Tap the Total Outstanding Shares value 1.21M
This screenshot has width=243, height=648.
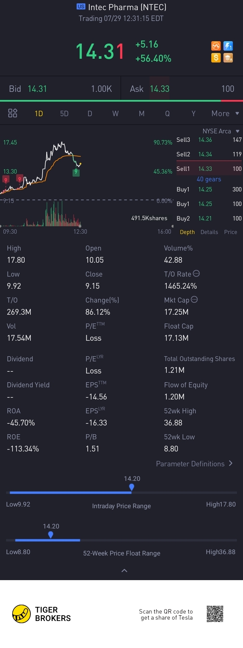tap(174, 370)
